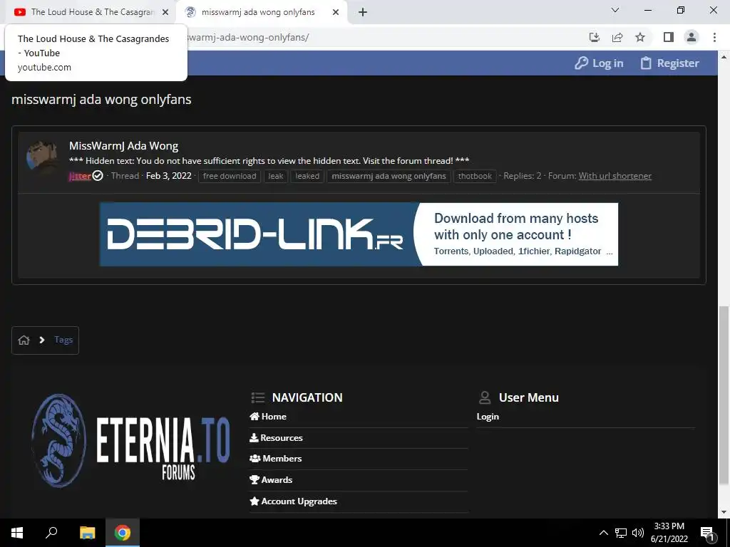Click the User Menu heading
This screenshot has height=547, width=730.
pyautogui.click(x=528, y=397)
